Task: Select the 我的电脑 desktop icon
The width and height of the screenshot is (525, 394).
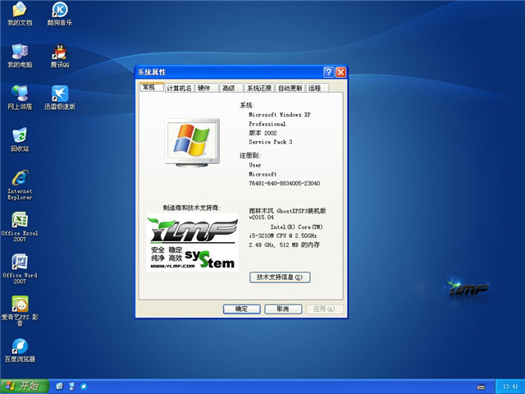Action: [x=20, y=56]
